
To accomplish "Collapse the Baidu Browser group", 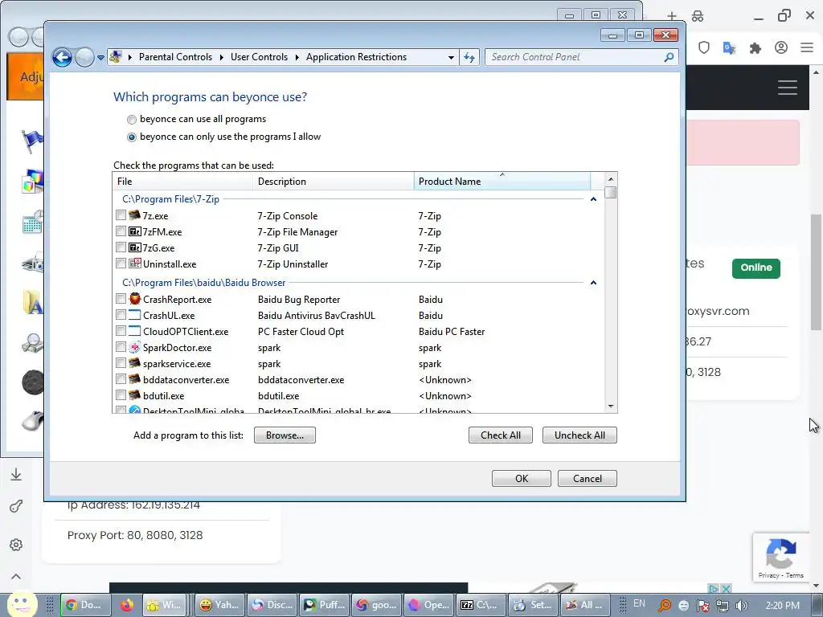I will [x=594, y=282].
